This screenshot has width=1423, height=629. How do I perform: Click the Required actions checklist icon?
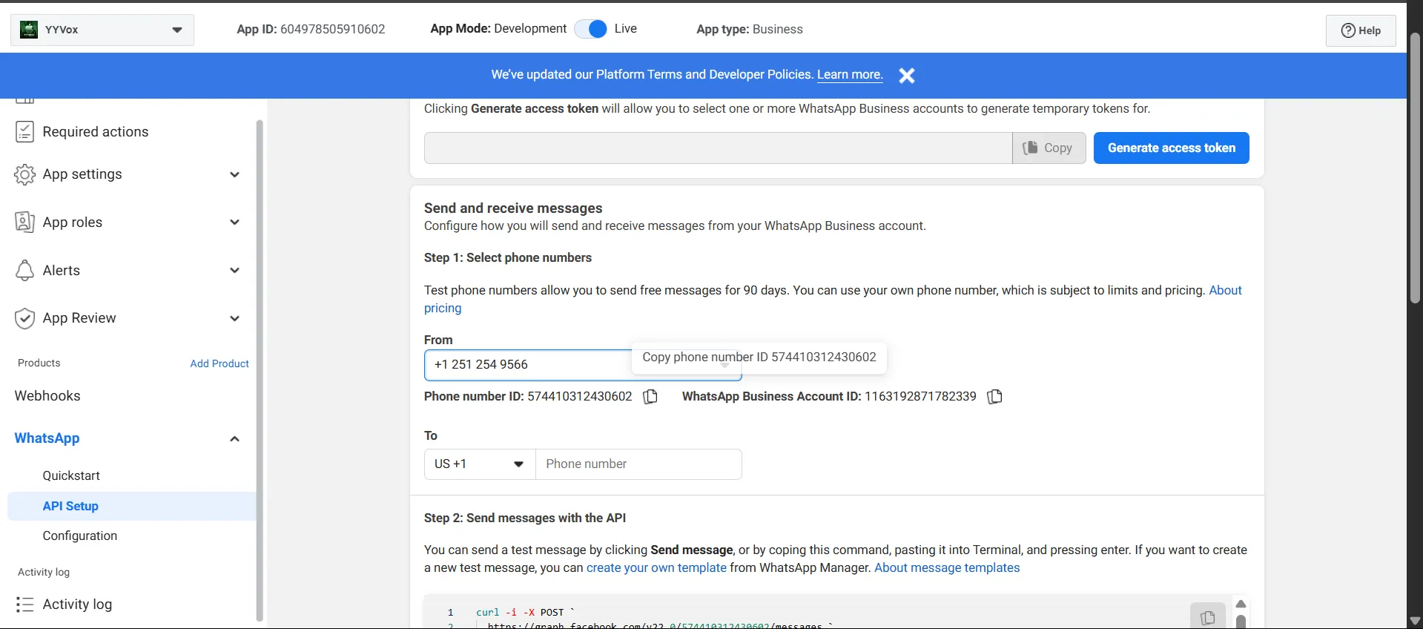pos(24,132)
